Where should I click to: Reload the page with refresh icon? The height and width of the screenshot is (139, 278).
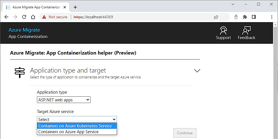point(24,17)
